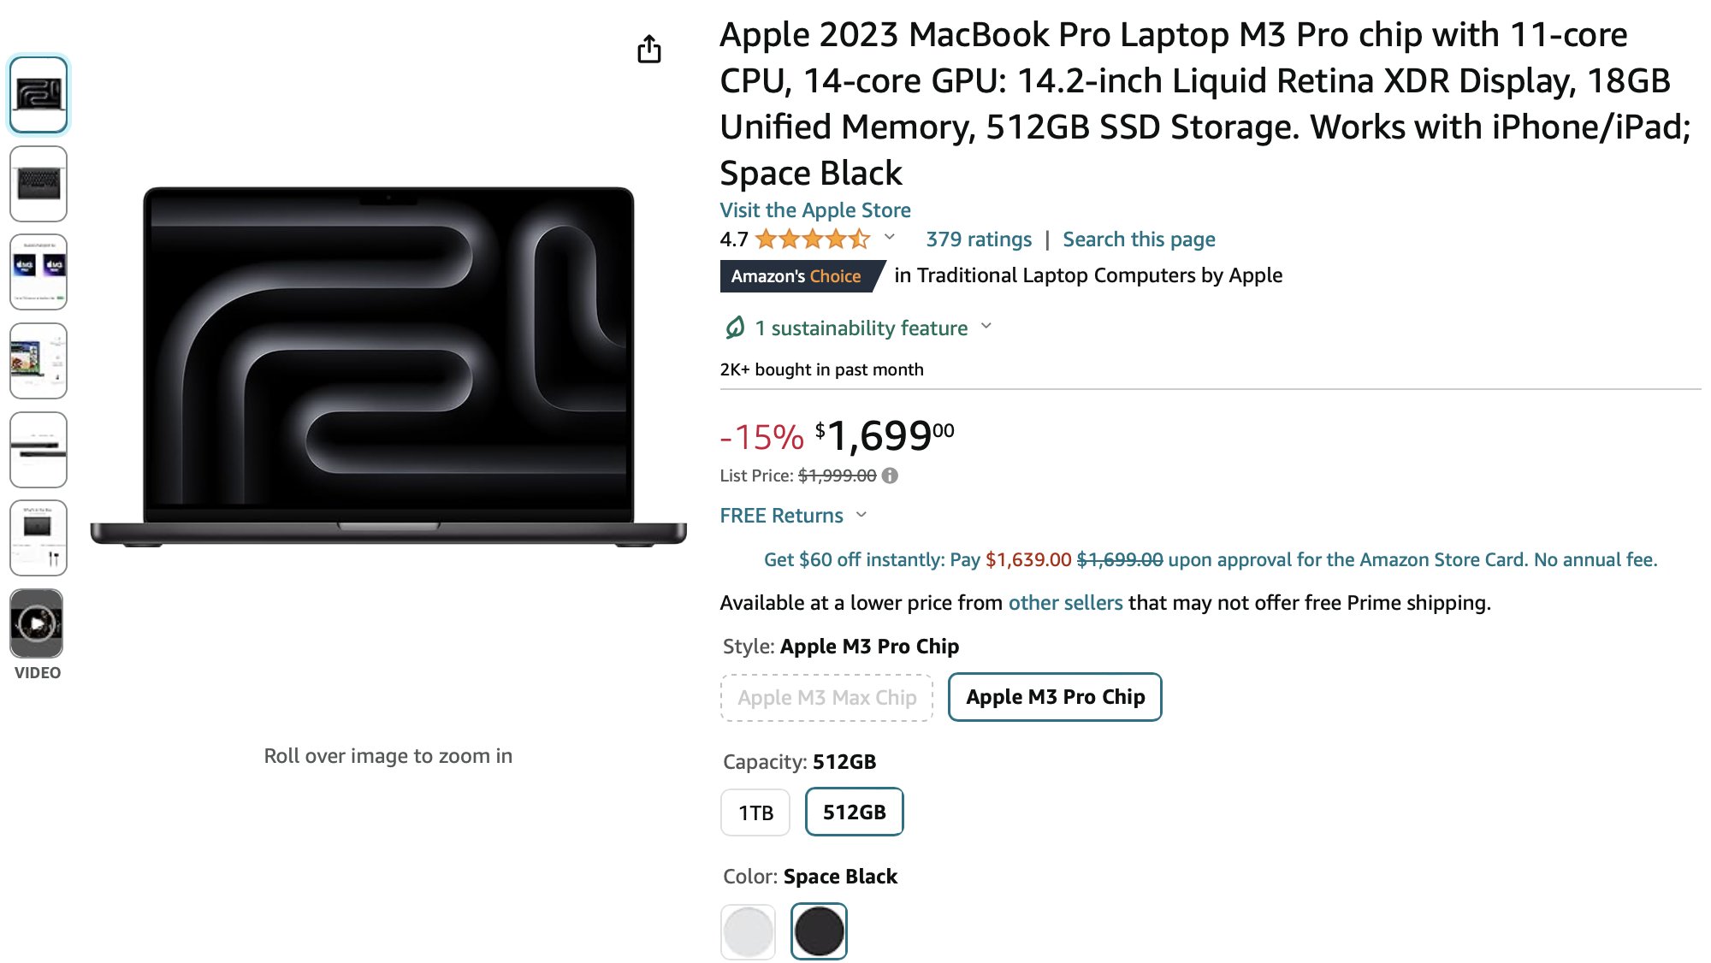Play the product video thumbnail
This screenshot has height=963, width=1711.
[38, 623]
